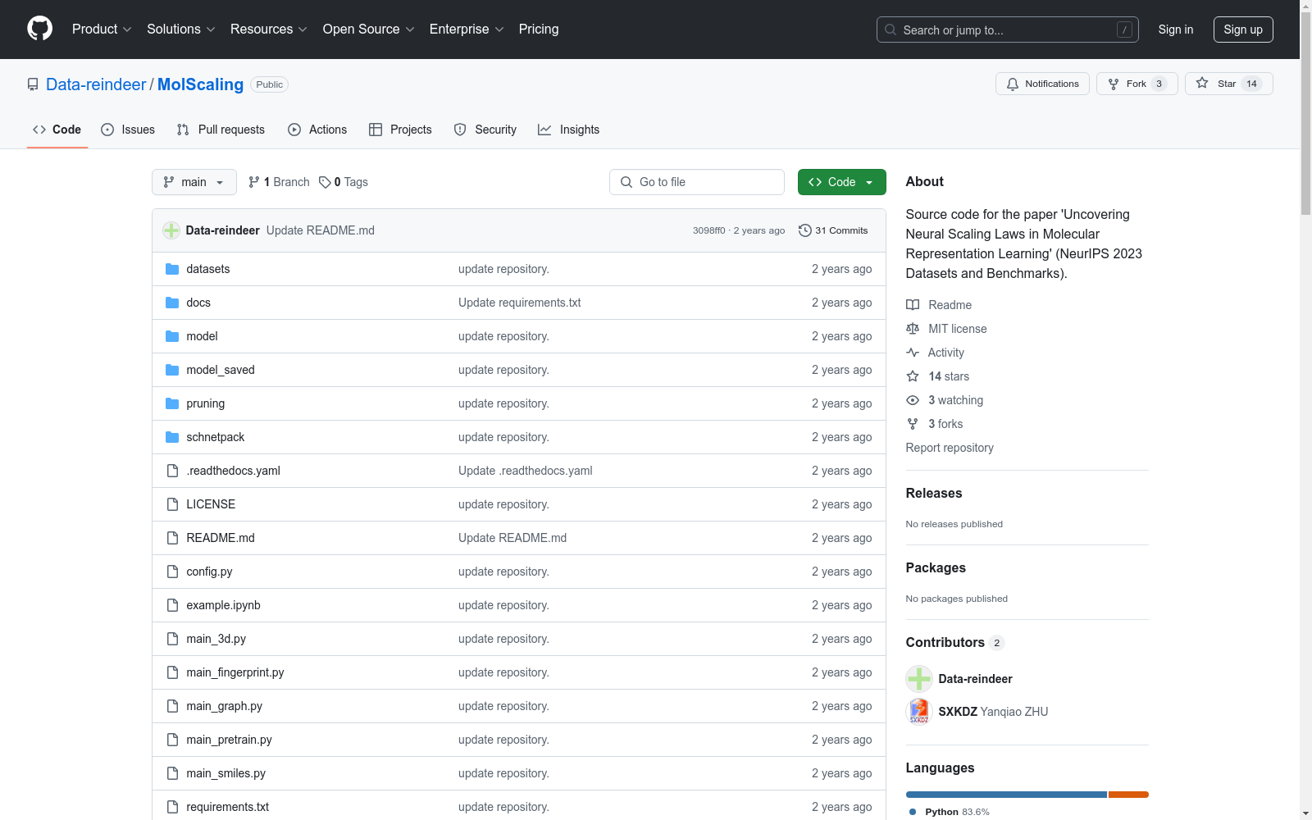Expand the Resources menu
Image resolution: width=1312 pixels, height=820 pixels.
tap(269, 30)
